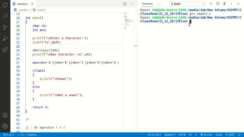Viewport: 244px width, 137px height.
Task: Open the Source Control view
Action: (x=5, y=27)
